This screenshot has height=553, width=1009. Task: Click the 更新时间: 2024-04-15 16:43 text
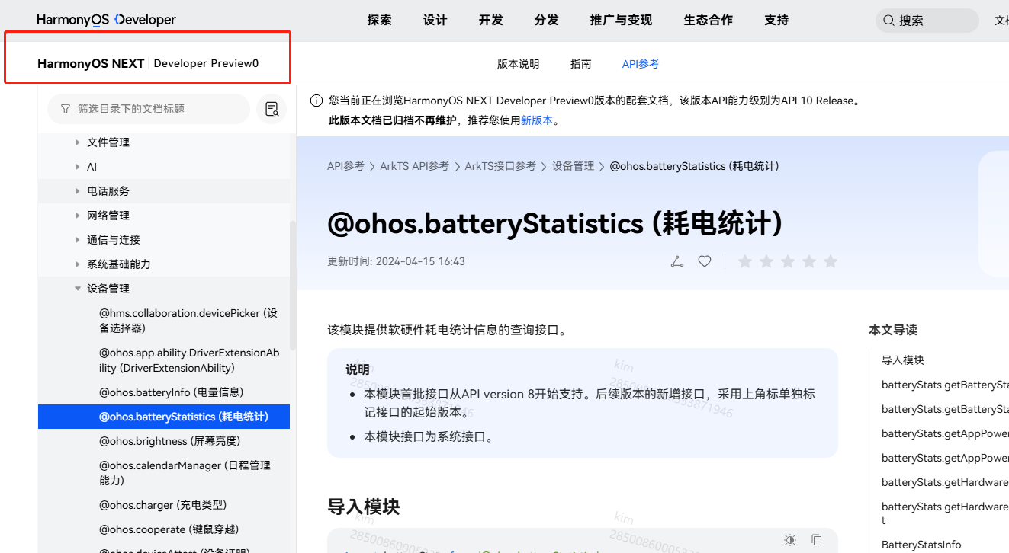pos(396,261)
